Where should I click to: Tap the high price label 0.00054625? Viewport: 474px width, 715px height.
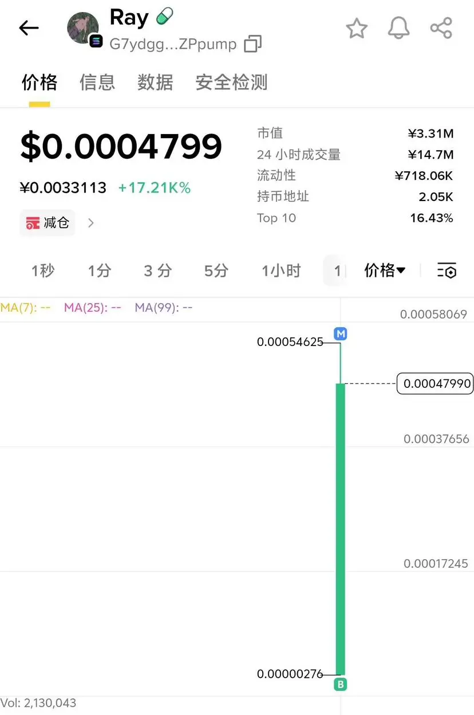pyautogui.click(x=290, y=342)
